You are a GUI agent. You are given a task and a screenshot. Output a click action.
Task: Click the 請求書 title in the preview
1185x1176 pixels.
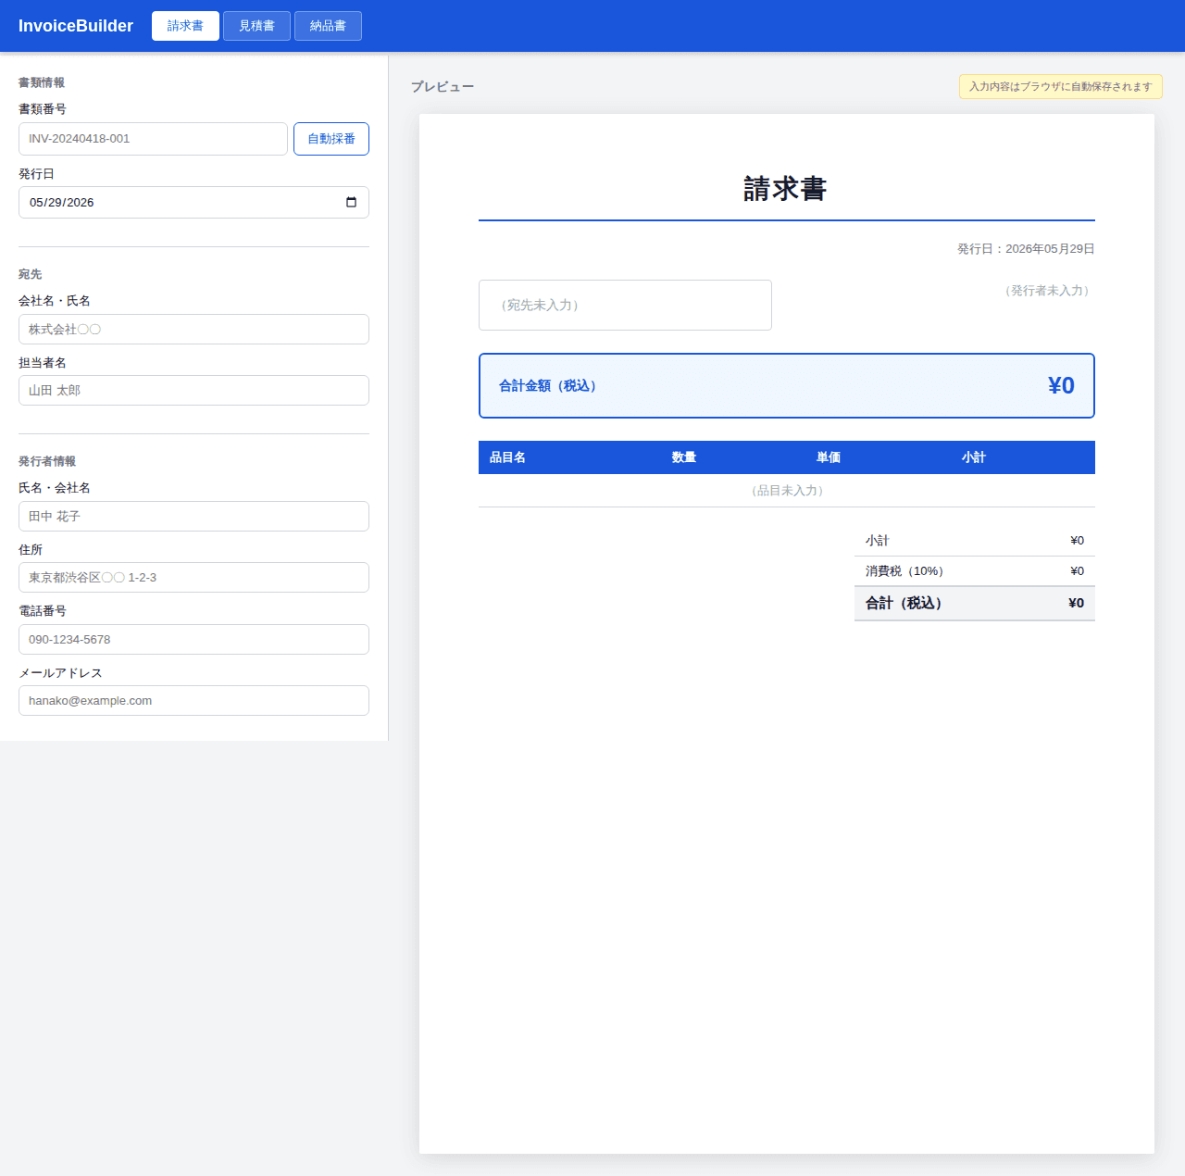point(785,189)
